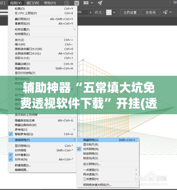Choose 将网格存储为预设(P)...
Screen dimensions: 177x190
point(108,185)
